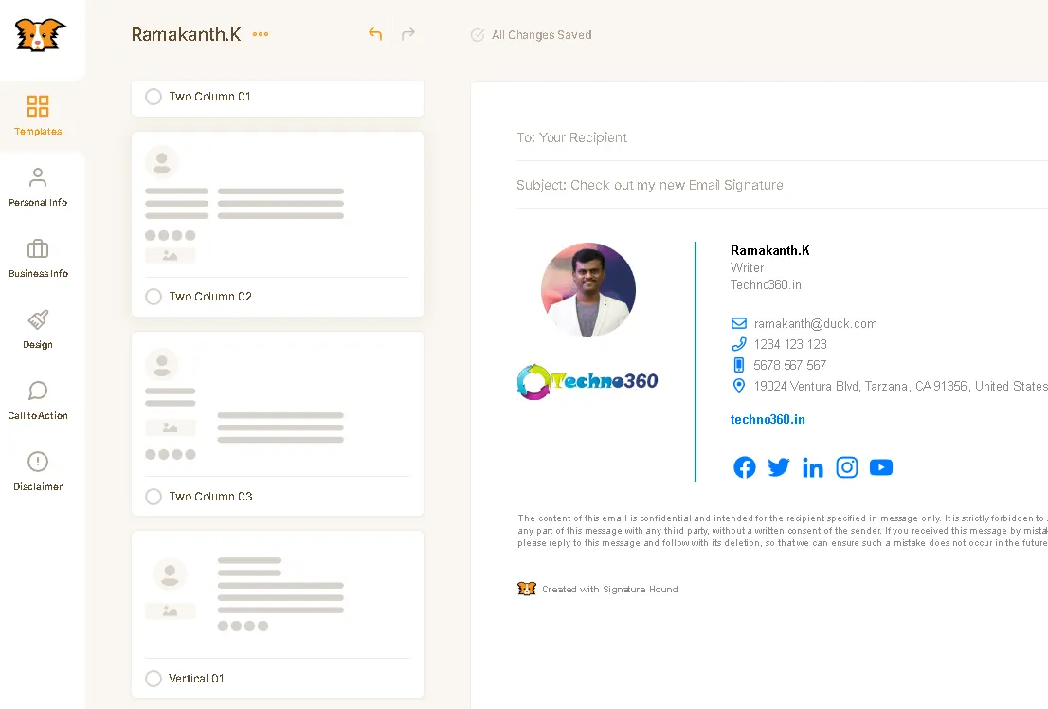
Task: Click the YouTube icon in signature
Action: coord(881,467)
